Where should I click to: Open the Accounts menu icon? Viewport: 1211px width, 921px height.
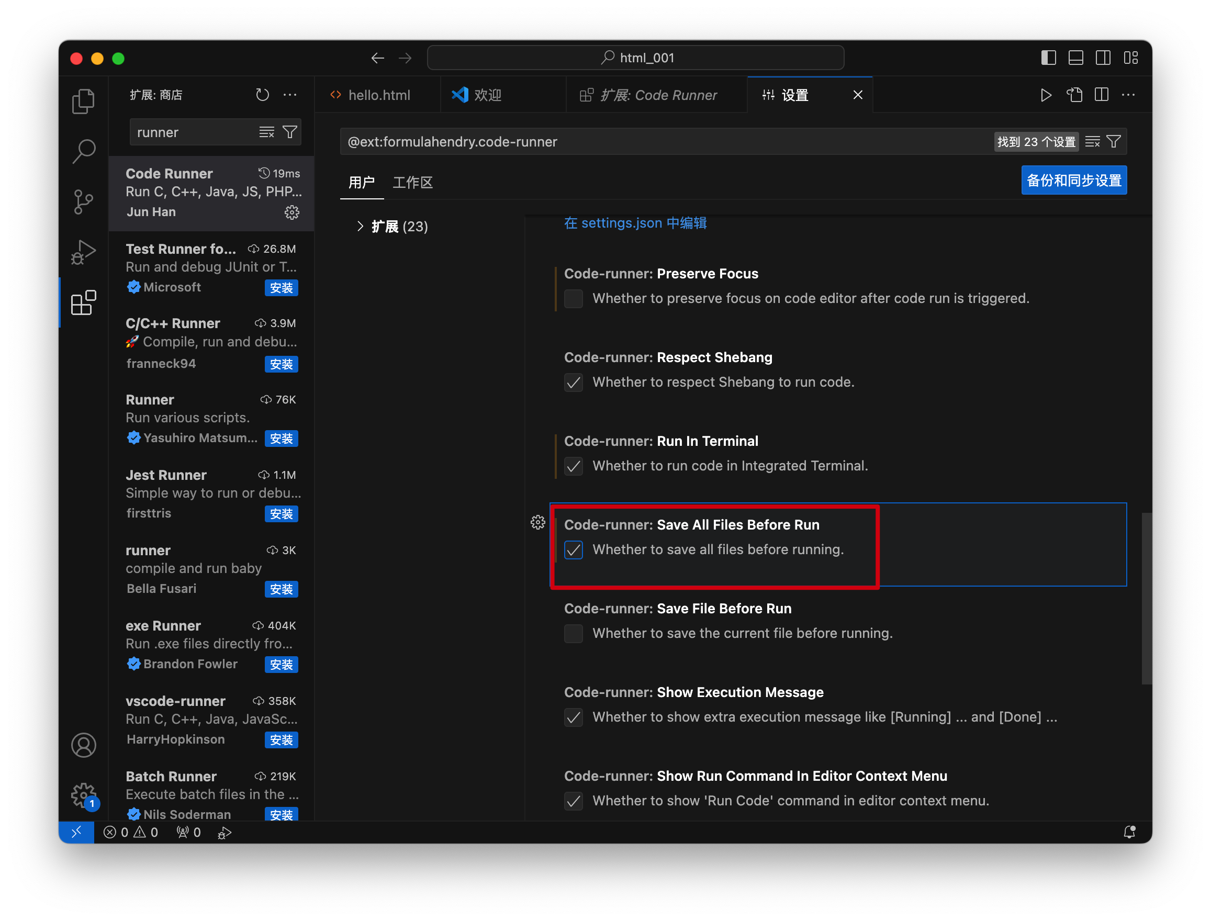pyautogui.click(x=83, y=745)
